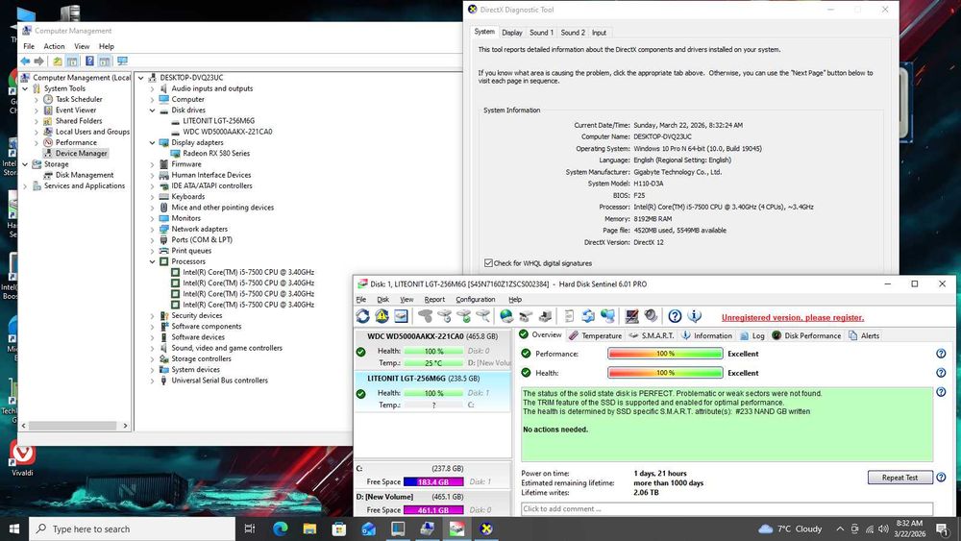The width and height of the screenshot is (961, 541).
Task: Click the Up one level folder icon in Computer Management
Action: coord(57,61)
